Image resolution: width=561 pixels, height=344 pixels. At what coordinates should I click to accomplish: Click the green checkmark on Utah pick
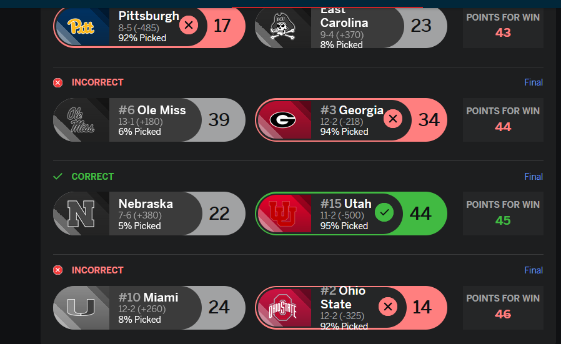[384, 214]
